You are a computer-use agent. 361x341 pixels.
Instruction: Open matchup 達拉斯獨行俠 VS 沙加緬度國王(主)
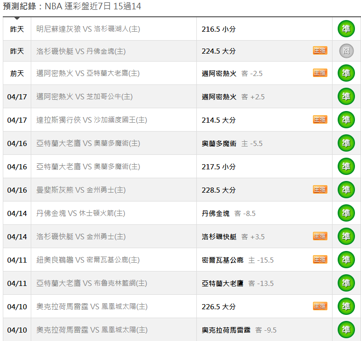pos(91,120)
